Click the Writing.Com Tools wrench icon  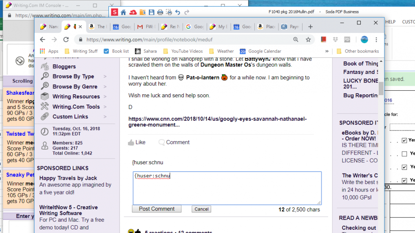(x=45, y=107)
